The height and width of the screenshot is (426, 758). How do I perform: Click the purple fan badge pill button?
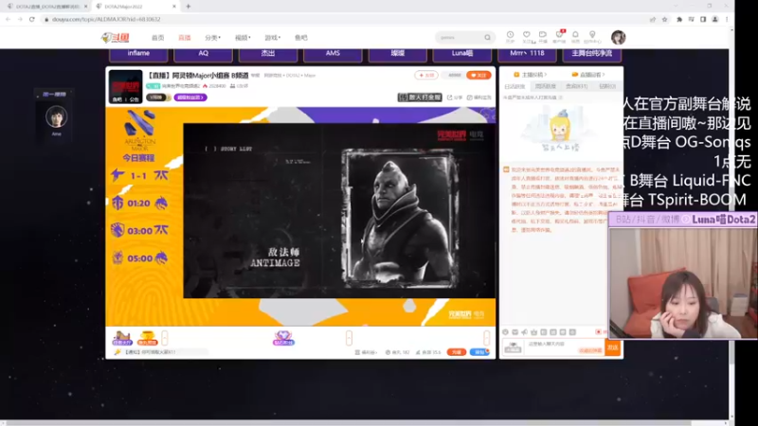[190, 98]
